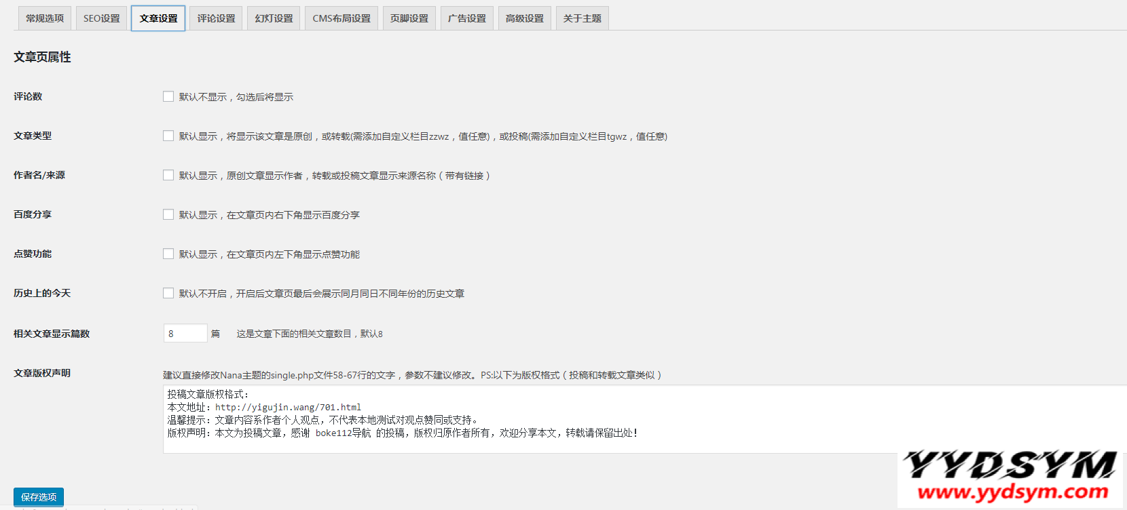Check the 作者名/来源 checkbox
The height and width of the screenshot is (510, 1127).
point(168,175)
